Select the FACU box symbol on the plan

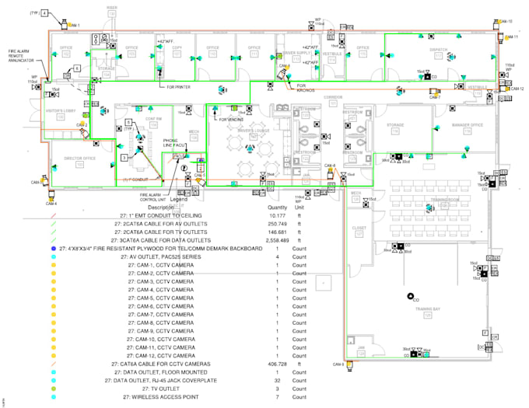178,156
